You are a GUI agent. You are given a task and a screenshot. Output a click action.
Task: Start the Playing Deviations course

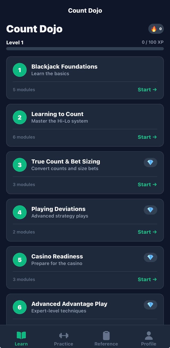[x=147, y=232]
